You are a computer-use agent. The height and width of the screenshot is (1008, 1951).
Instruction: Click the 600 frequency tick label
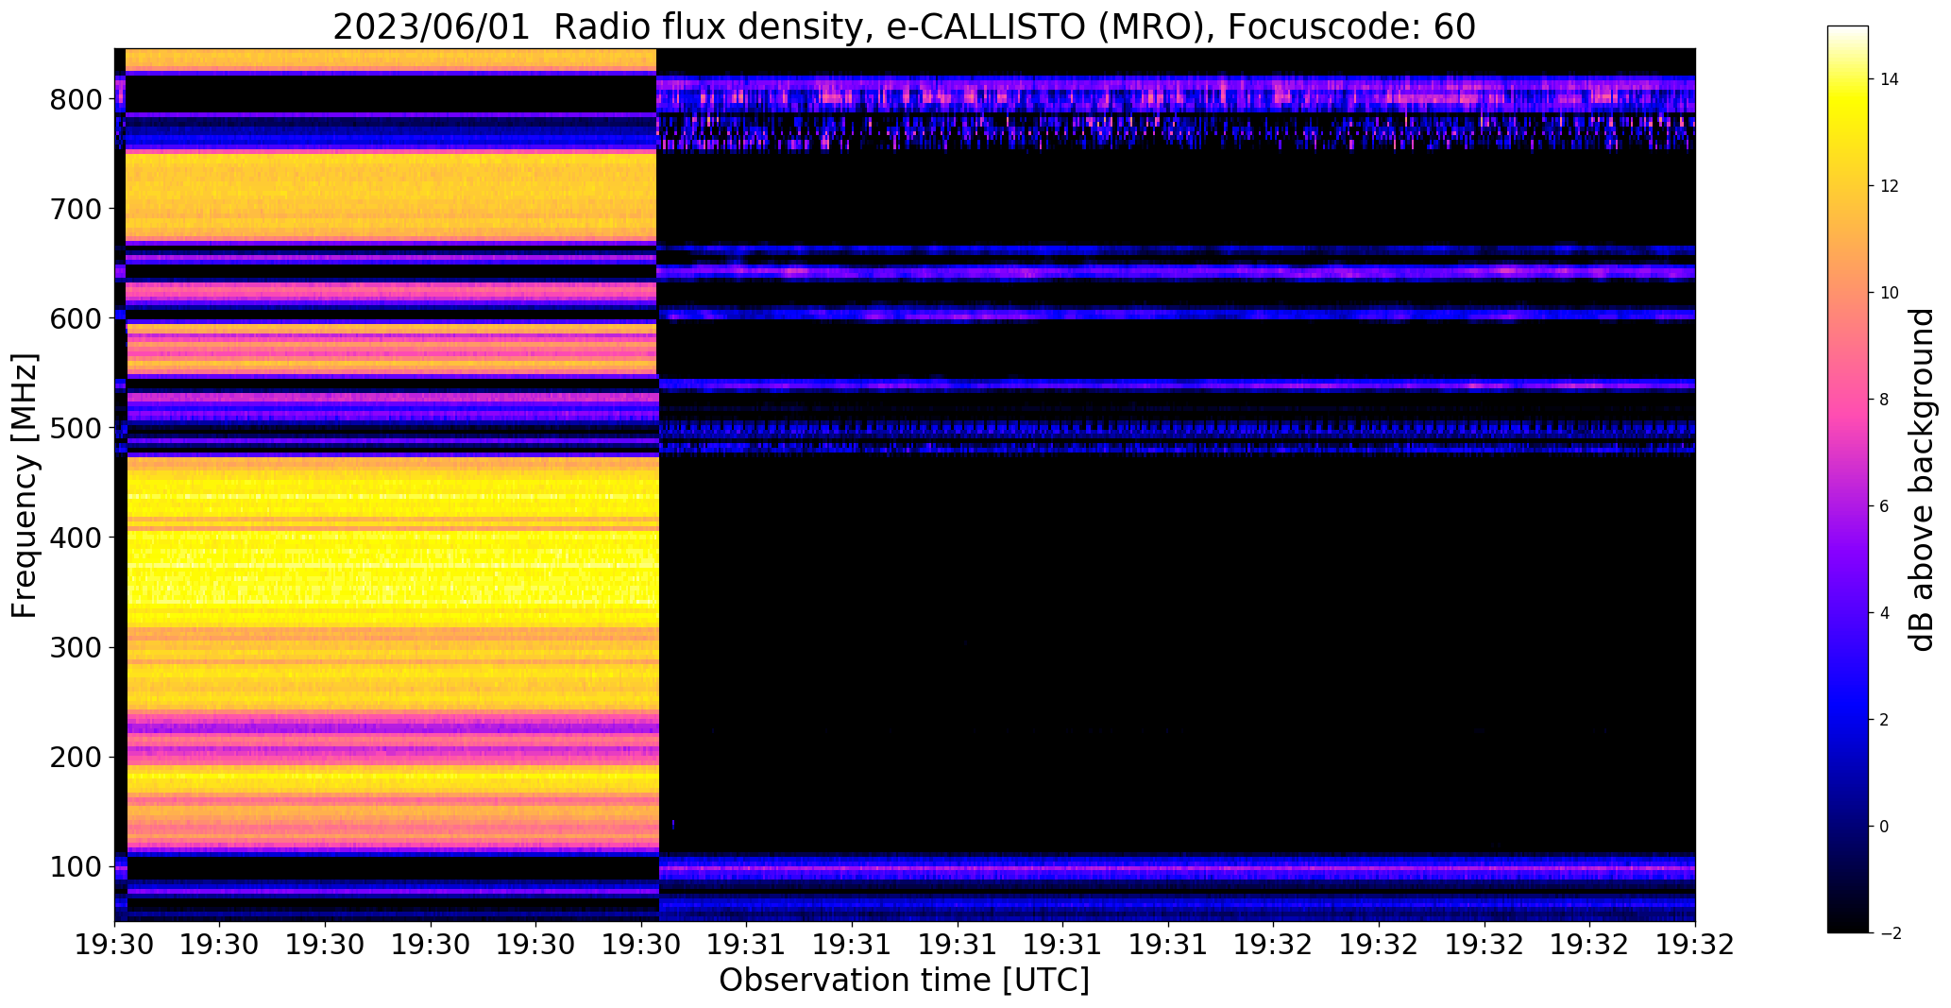(76, 318)
